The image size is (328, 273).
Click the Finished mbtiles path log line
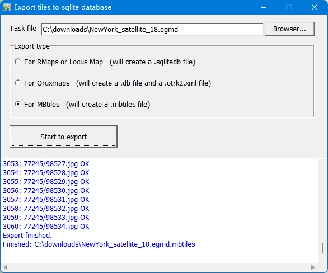click(99, 244)
